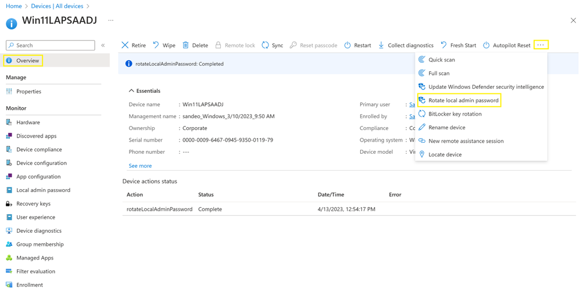This screenshot has width=580, height=289.
Task: Open the Primary user link
Action: coord(411,104)
